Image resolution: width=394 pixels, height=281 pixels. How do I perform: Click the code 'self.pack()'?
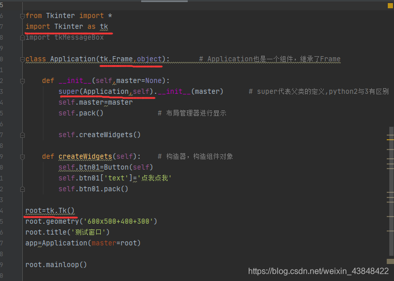tap(81, 113)
